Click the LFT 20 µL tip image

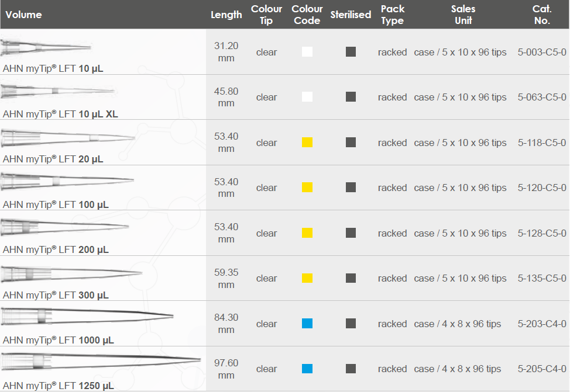68,137
